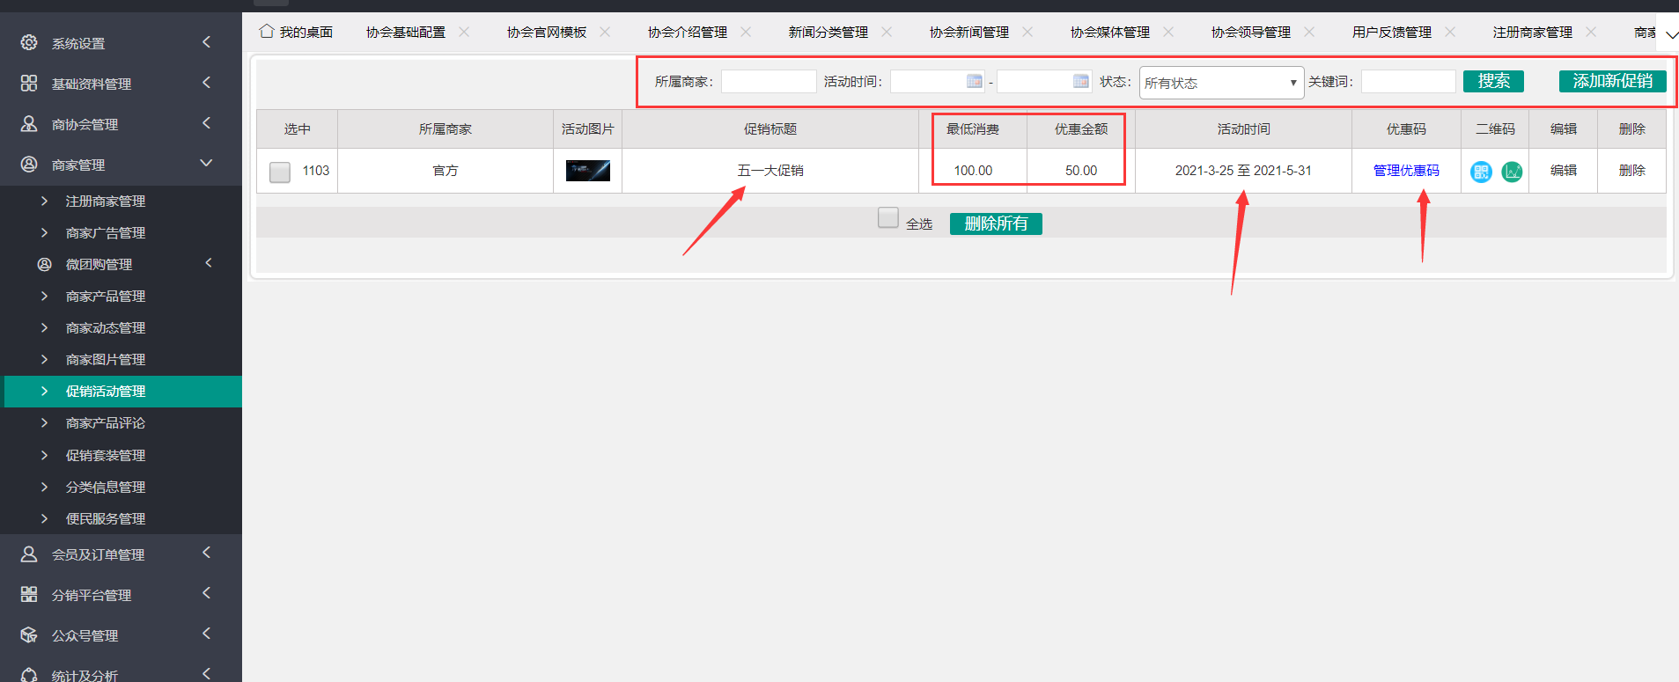Close the 协会新闻管理 tab
This screenshot has width=1679, height=682.
pyautogui.click(x=1027, y=32)
